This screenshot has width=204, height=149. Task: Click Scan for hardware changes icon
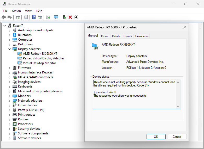tap(56, 17)
